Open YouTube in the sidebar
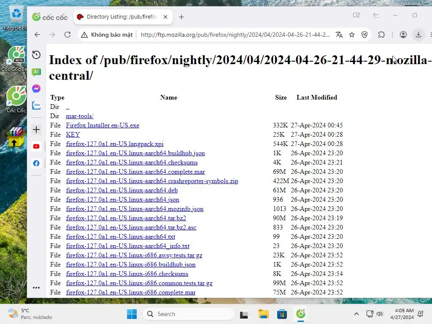Viewport: 432px width, 324px height. (36, 146)
